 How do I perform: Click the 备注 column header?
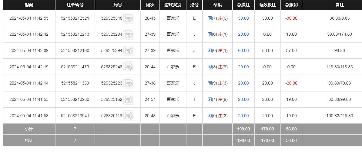(340, 5)
